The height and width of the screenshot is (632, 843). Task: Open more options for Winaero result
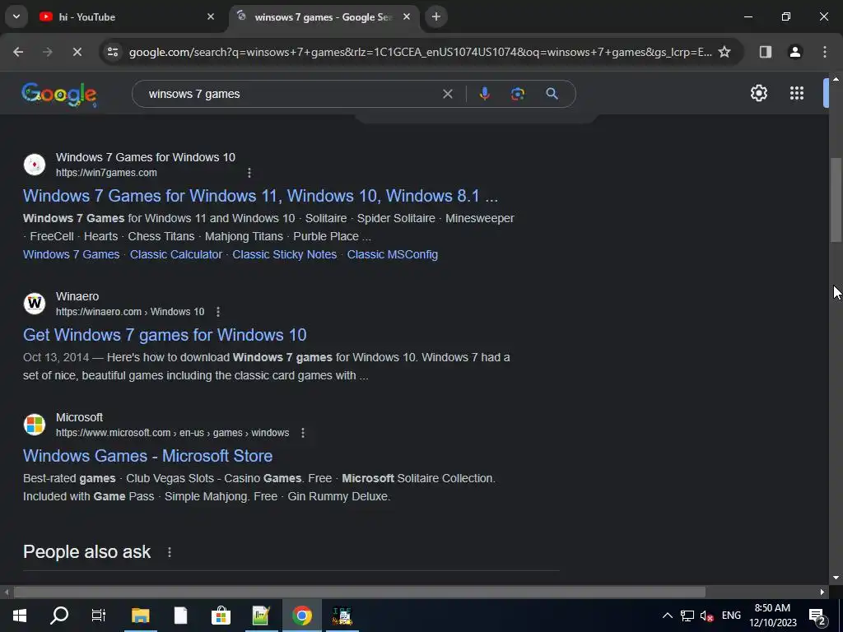point(217,312)
